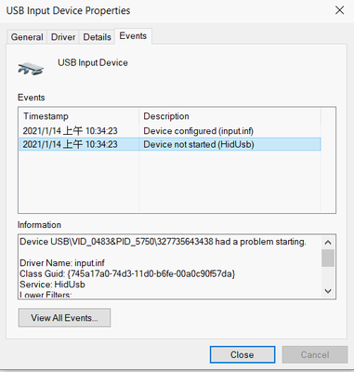Click the greyed-out Cancel button
354x372 pixels.
(x=315, y=354)
